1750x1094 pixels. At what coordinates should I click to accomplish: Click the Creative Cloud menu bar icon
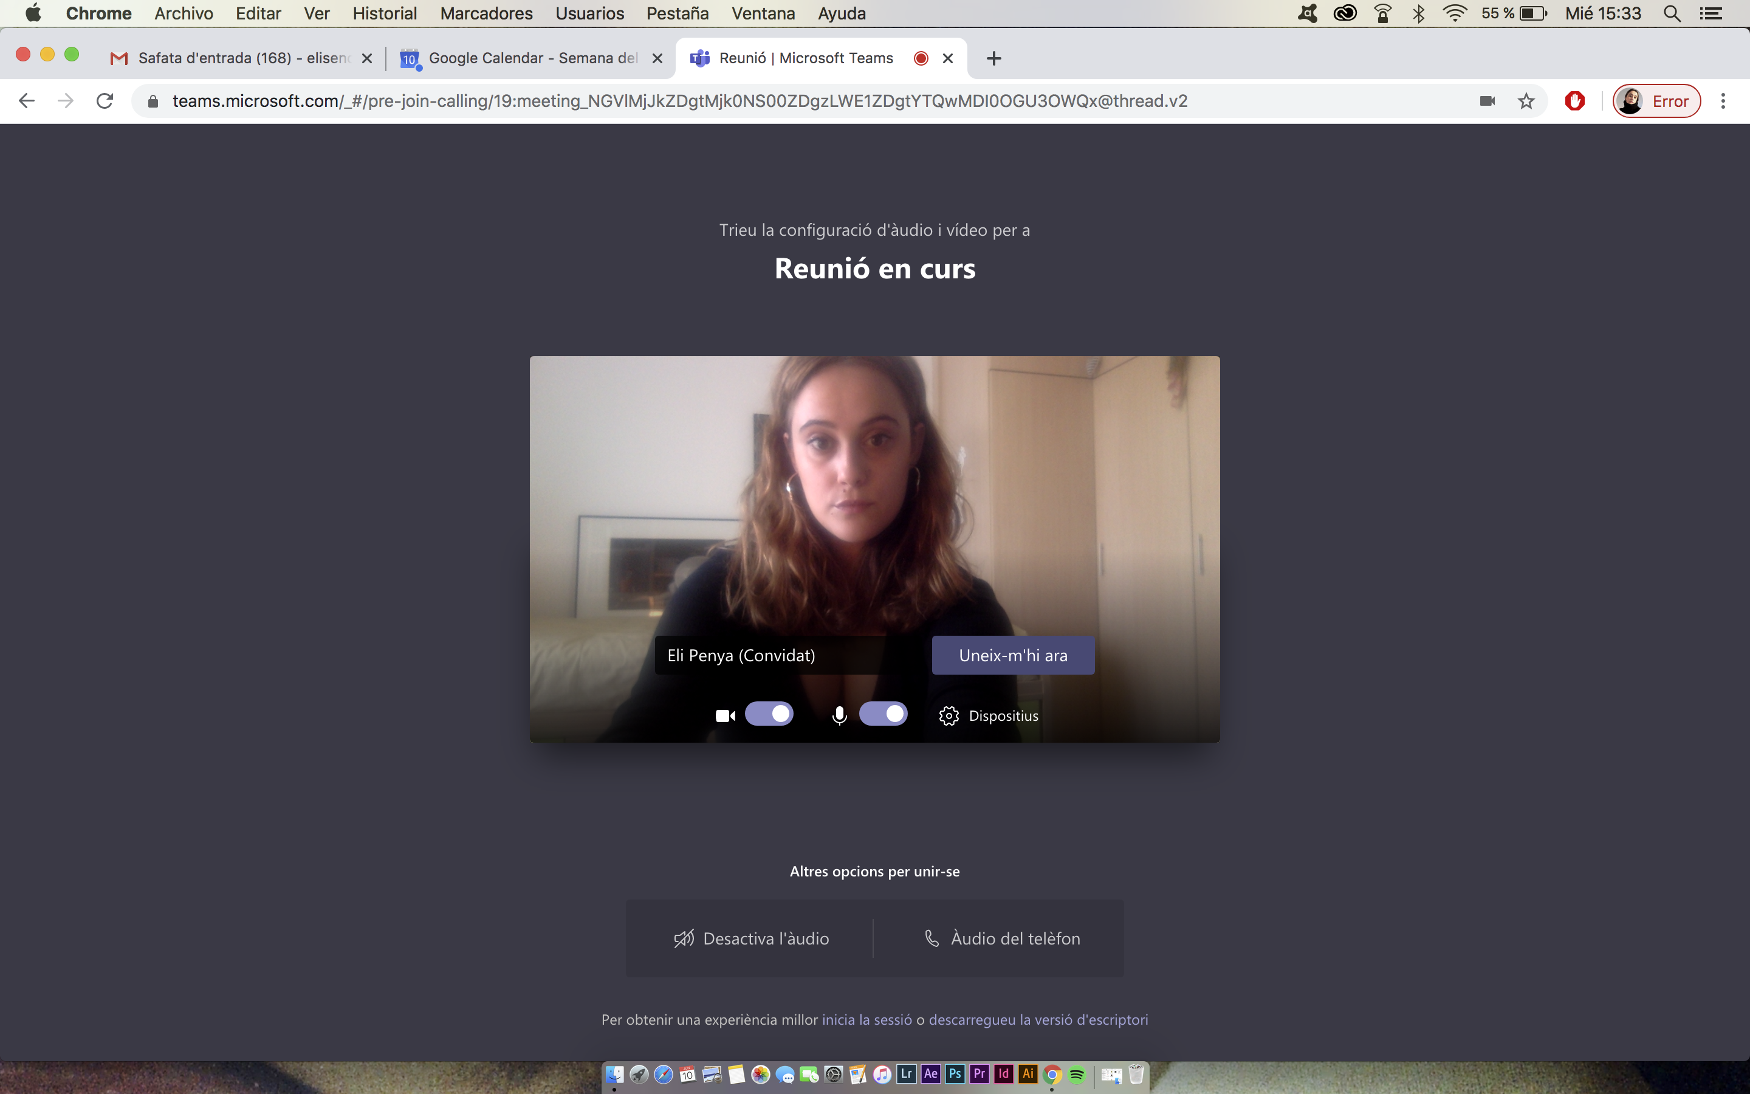[x=1344, y=13]
